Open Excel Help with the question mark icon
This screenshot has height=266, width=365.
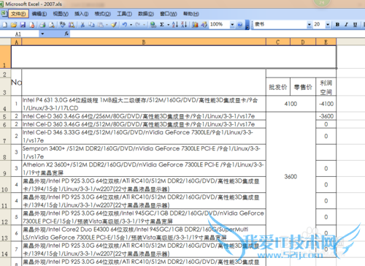pyautogui.click(x=240, y=25)
